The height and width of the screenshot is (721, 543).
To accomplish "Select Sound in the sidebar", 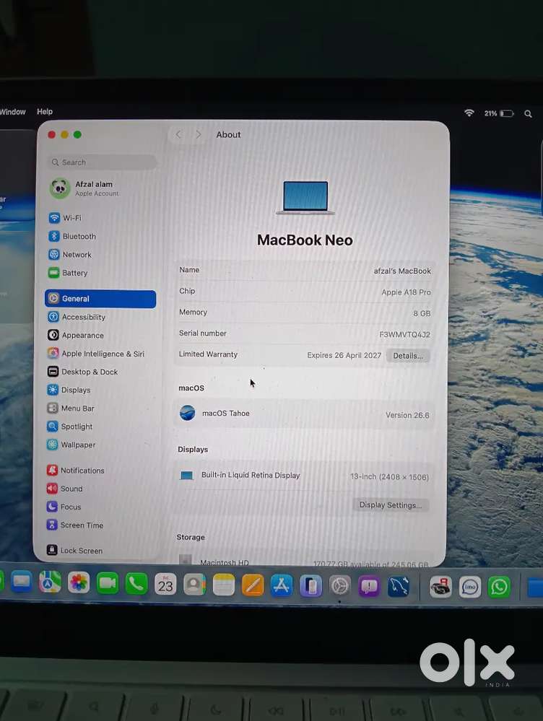I will pos(64,489).
